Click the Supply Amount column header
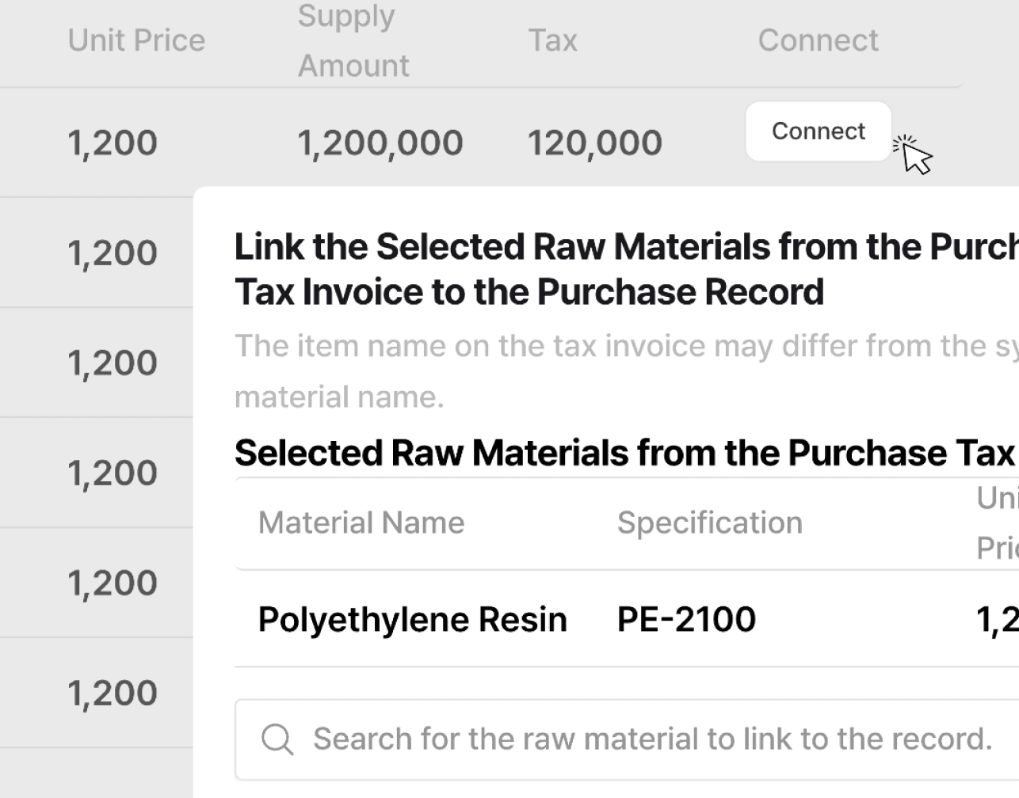 click(353, 41)
